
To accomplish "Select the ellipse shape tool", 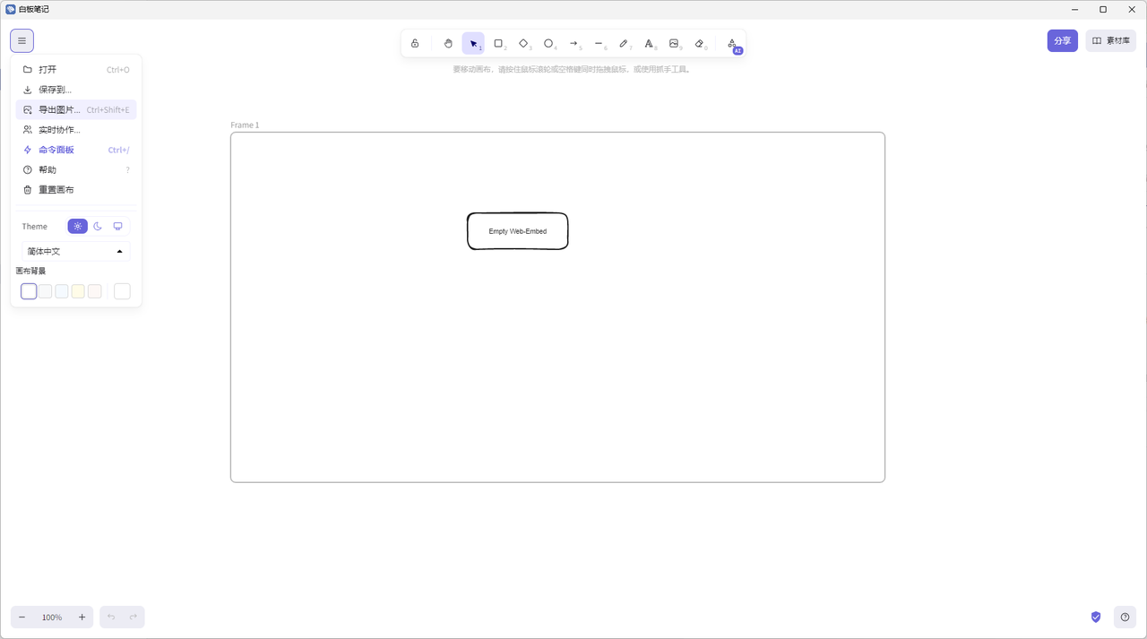I will click(x=548, y=43).
